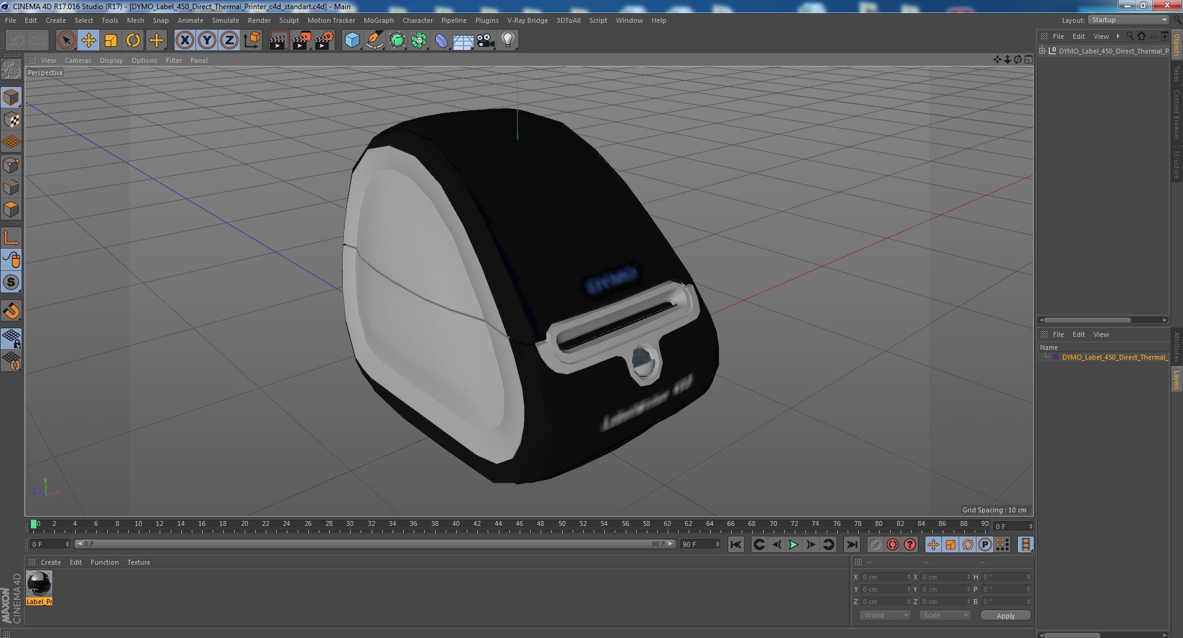Open viewport Cameras menu
This screenshot has width=1183, height=638.
(x=78, y=60)
